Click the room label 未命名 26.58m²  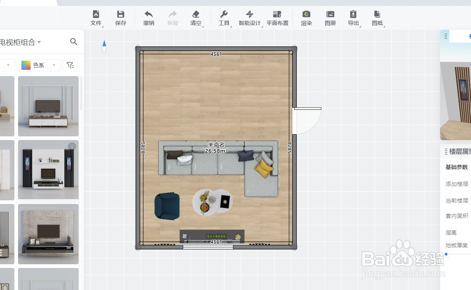click(x=216, y=148)
